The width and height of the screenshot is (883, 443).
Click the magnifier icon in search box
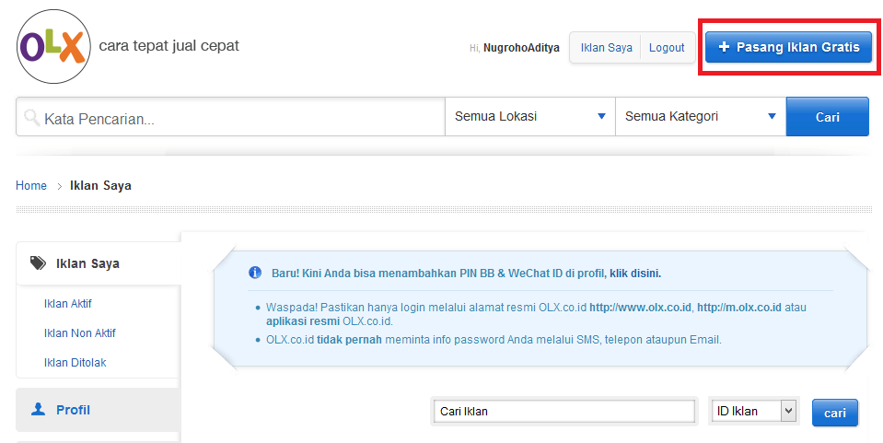pos(31,118)
